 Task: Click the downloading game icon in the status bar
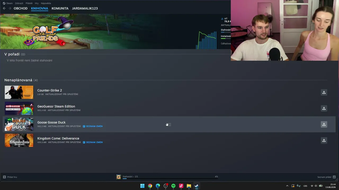coord(119,177)
